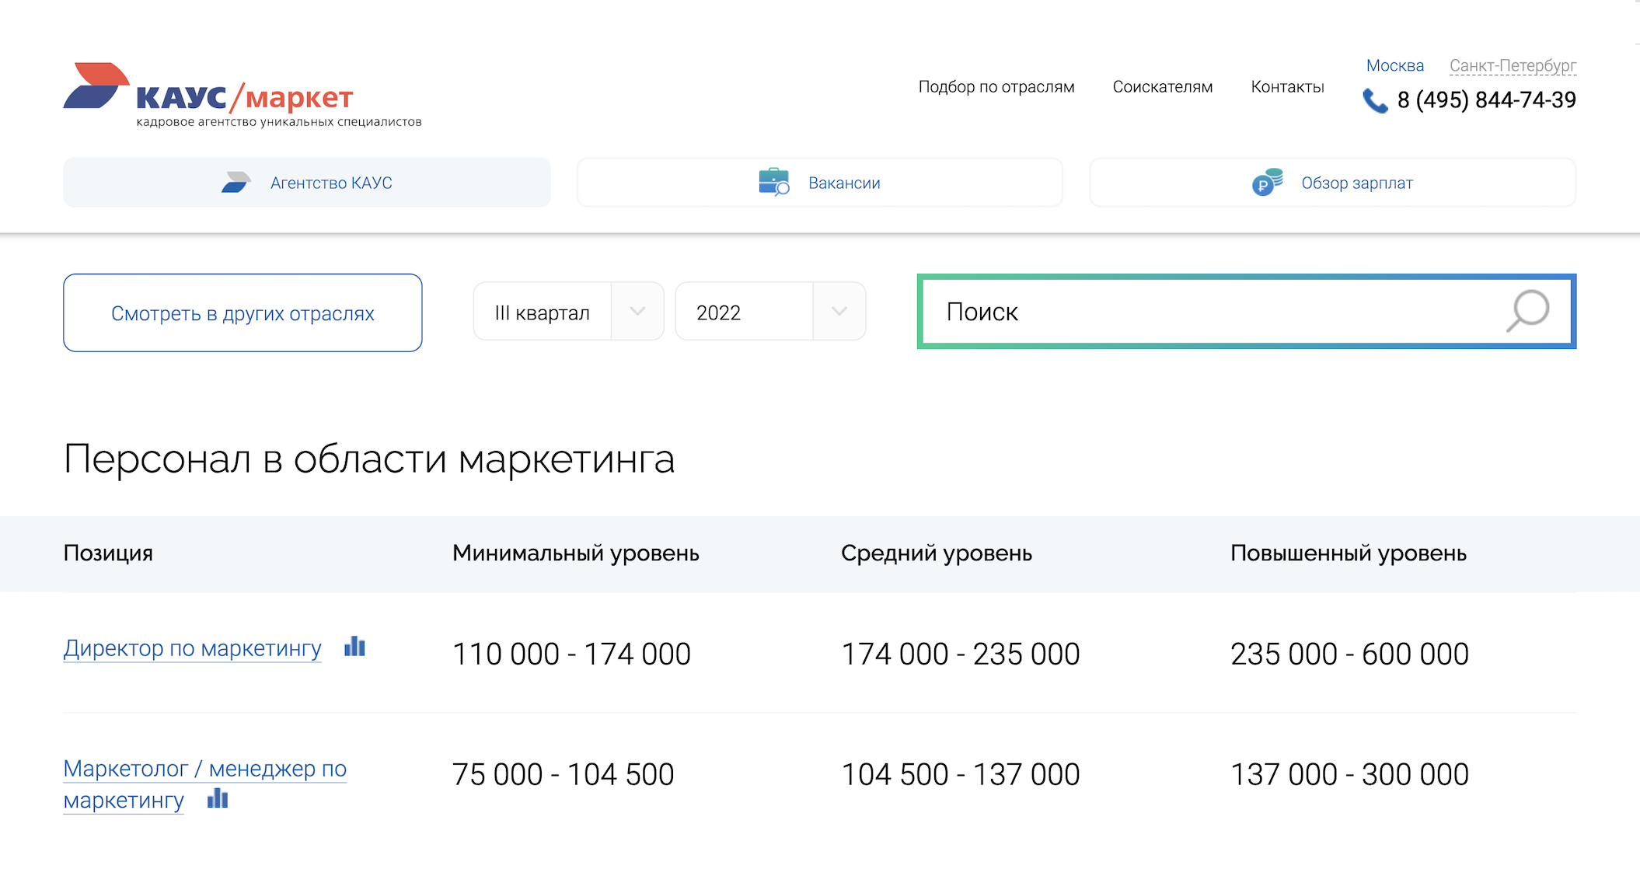Click the phone handset icon
Image resolution: width=1640 pixels, height=883 pixels.
1376,101
